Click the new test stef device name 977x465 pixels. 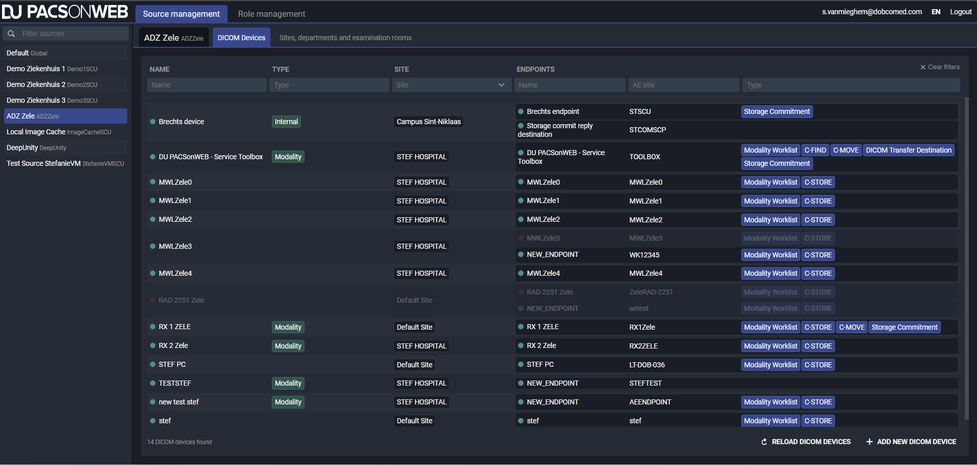point(179,402)
